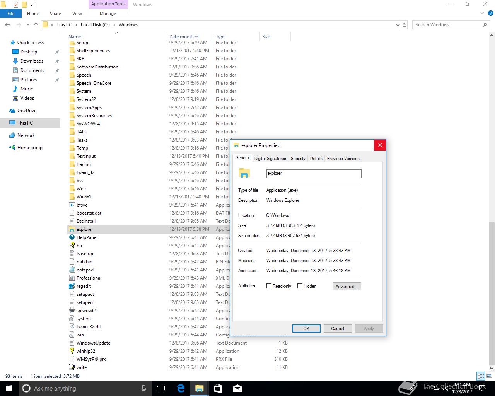Sort files by the Name column
Screen dimensions: 495x396
(x=116, y=37)
